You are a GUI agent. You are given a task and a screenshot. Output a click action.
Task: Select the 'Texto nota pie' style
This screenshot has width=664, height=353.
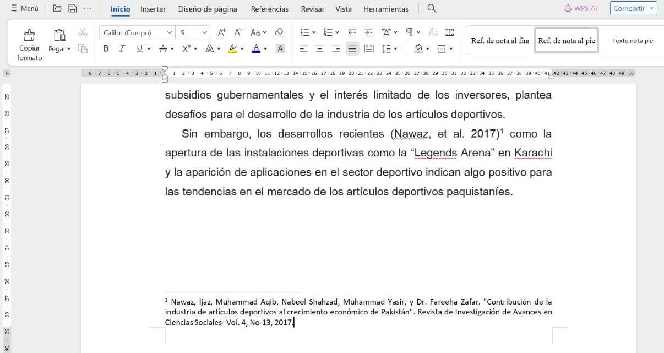point(634,40)
